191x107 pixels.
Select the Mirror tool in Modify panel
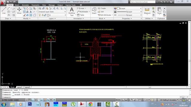(31, 12)
